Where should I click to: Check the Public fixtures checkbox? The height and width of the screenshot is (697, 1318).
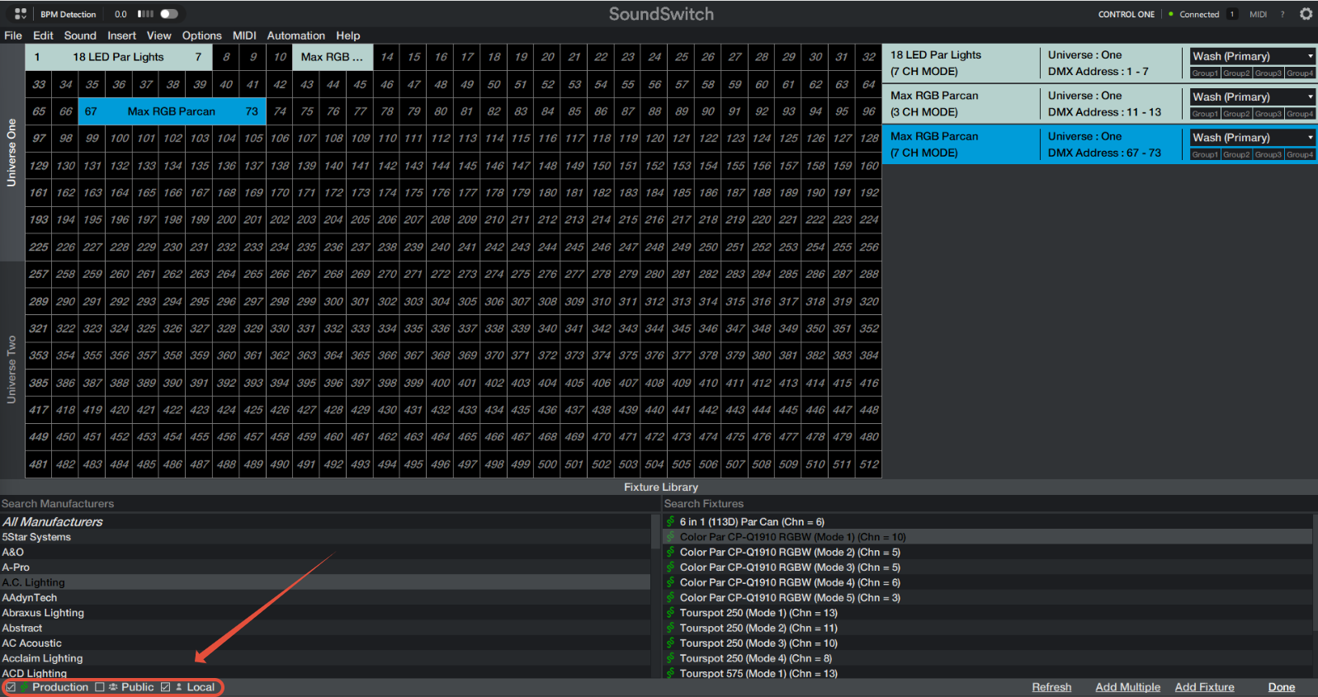coord(100,687)
